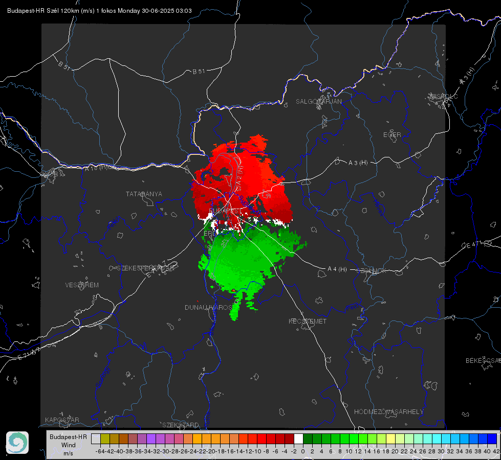The width and height of the screenshot is (501, 460).
Task: Click the ERD label south of Budapest
Action: (210, 234)
